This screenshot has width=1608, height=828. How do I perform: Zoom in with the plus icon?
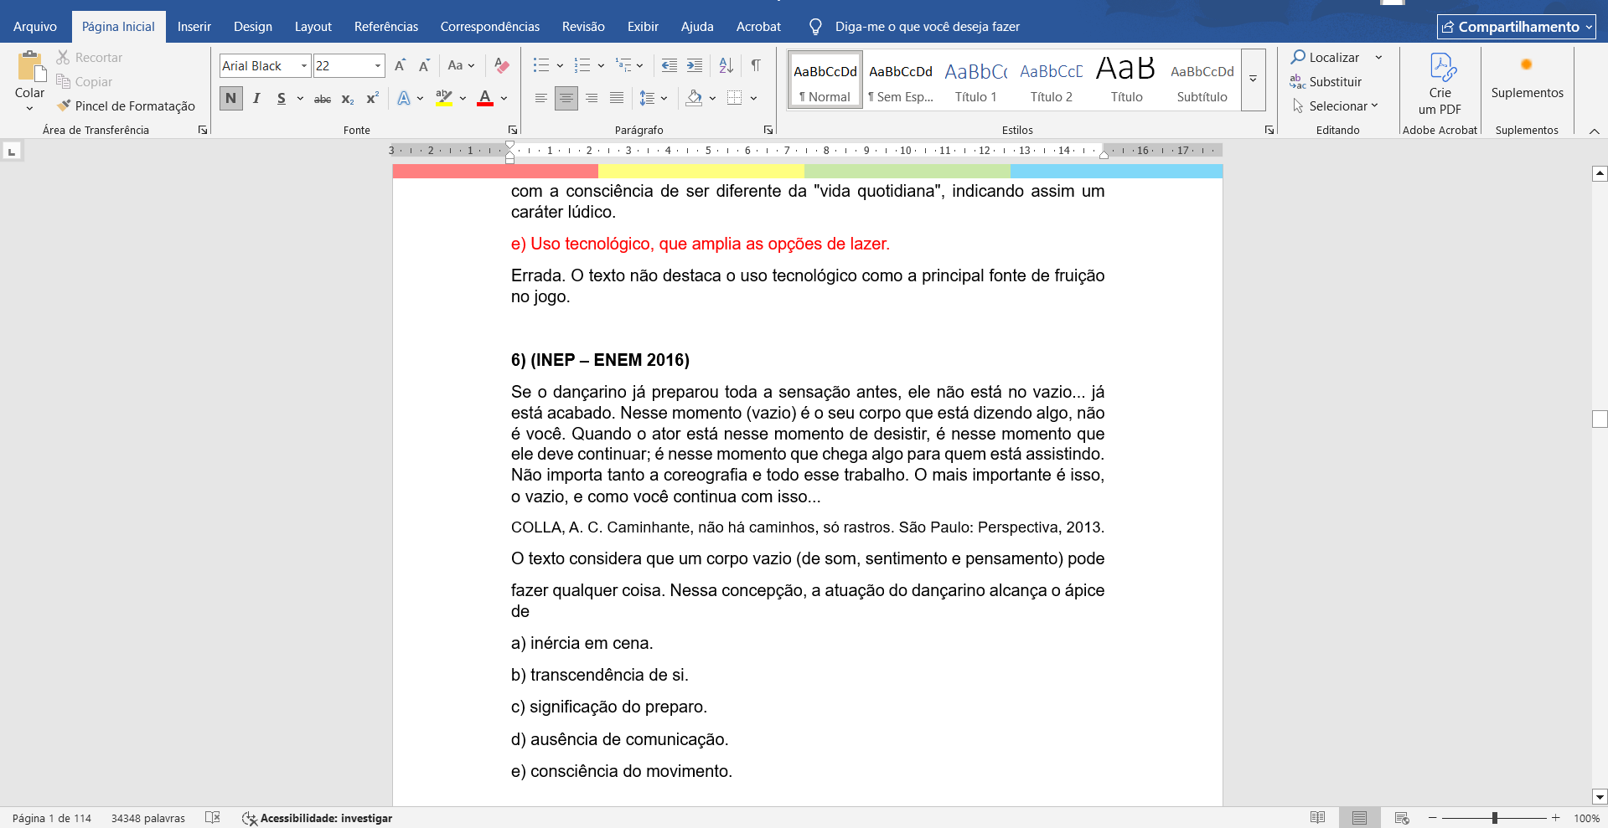[x=1556, y=818]
